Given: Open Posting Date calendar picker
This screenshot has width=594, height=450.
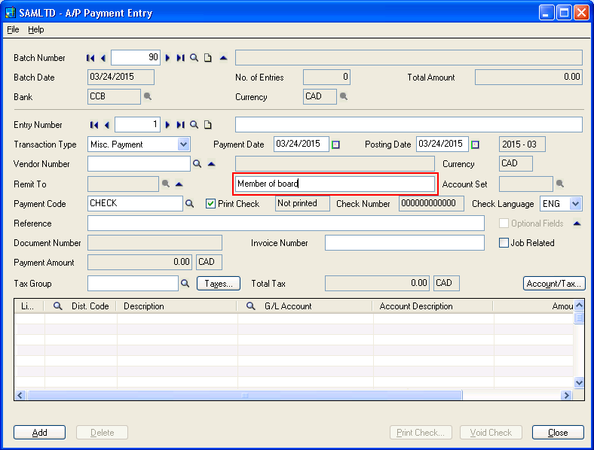Looking at the screenshot, I should pos(475,144).
